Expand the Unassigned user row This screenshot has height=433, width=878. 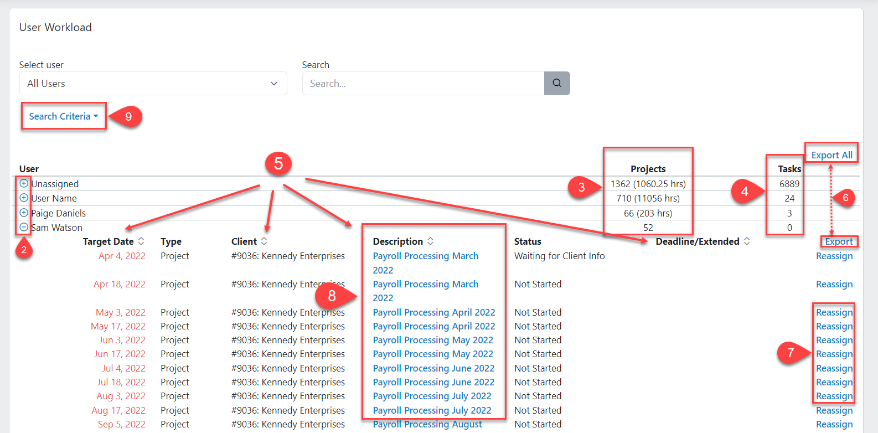coord(24,183)
